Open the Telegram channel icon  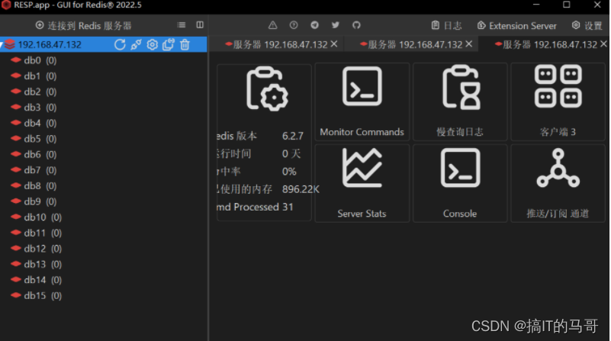point(314,25)
